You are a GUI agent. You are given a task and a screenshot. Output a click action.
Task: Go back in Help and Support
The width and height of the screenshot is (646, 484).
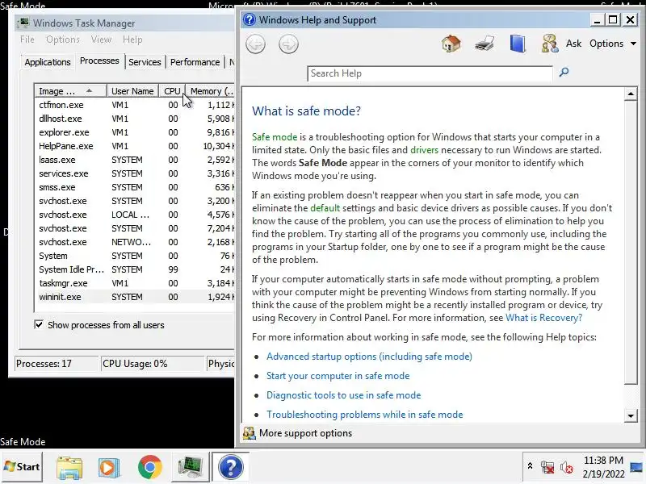pyautogui.click(x=255, y=44)
